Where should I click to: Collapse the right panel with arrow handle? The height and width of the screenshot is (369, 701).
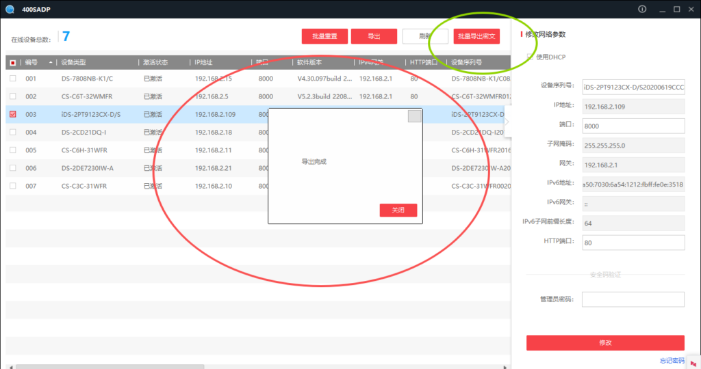[507, 122]
